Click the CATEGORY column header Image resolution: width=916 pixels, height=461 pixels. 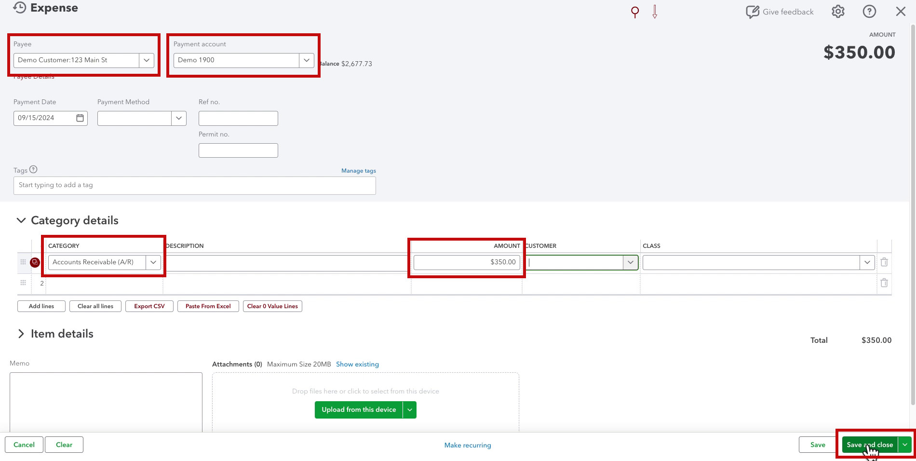(x=64, y=246)
